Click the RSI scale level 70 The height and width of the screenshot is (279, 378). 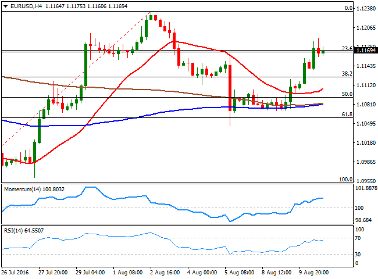(358, 238)
